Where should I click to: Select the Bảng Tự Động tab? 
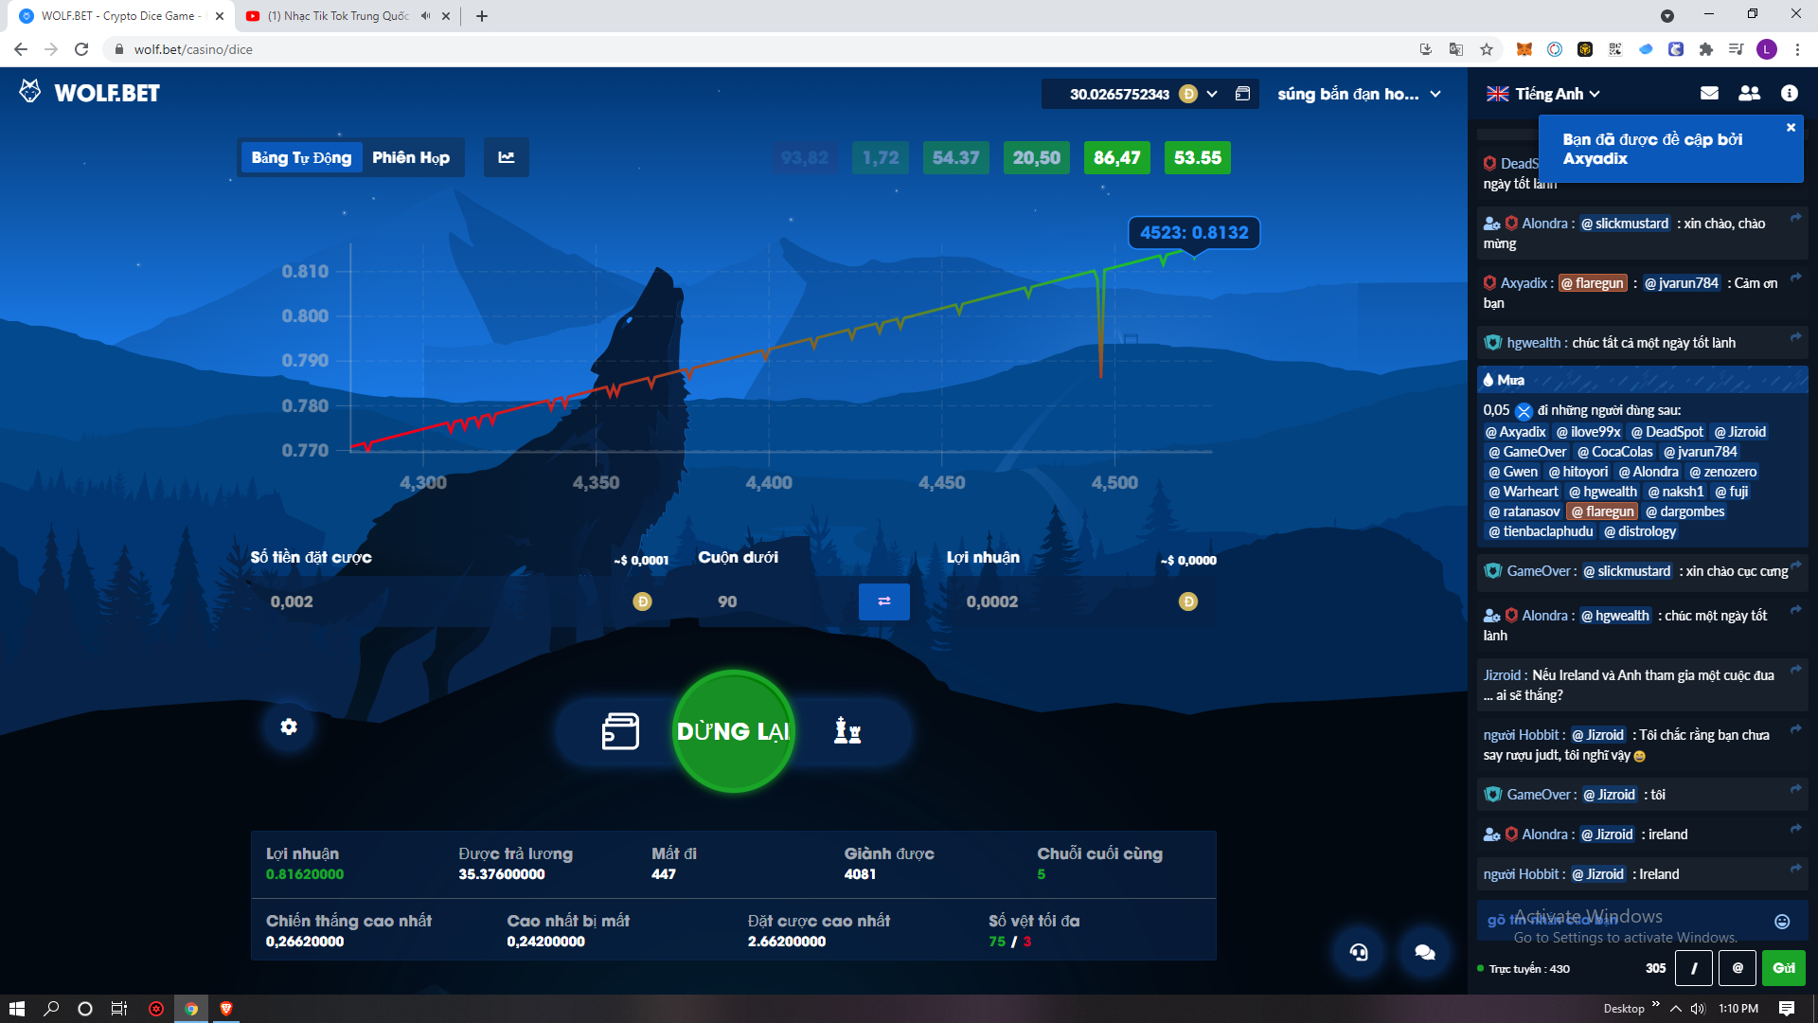pos(301,157)
